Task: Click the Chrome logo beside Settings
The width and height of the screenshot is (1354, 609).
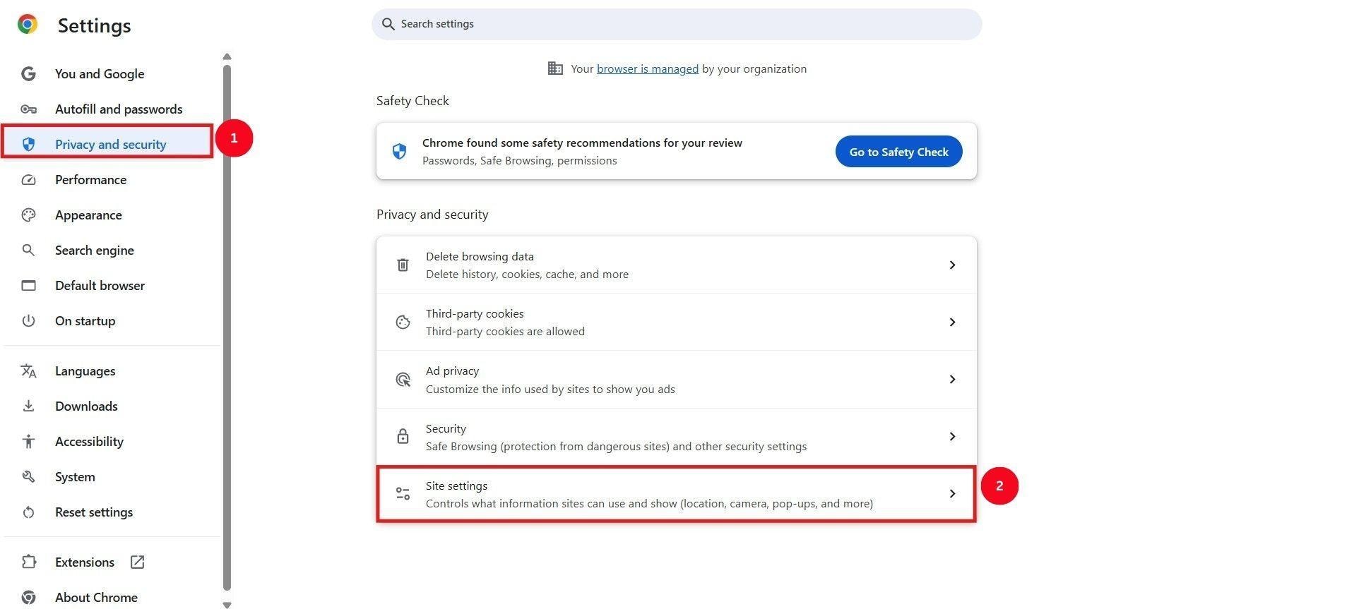Action: [x=27, y=24]
